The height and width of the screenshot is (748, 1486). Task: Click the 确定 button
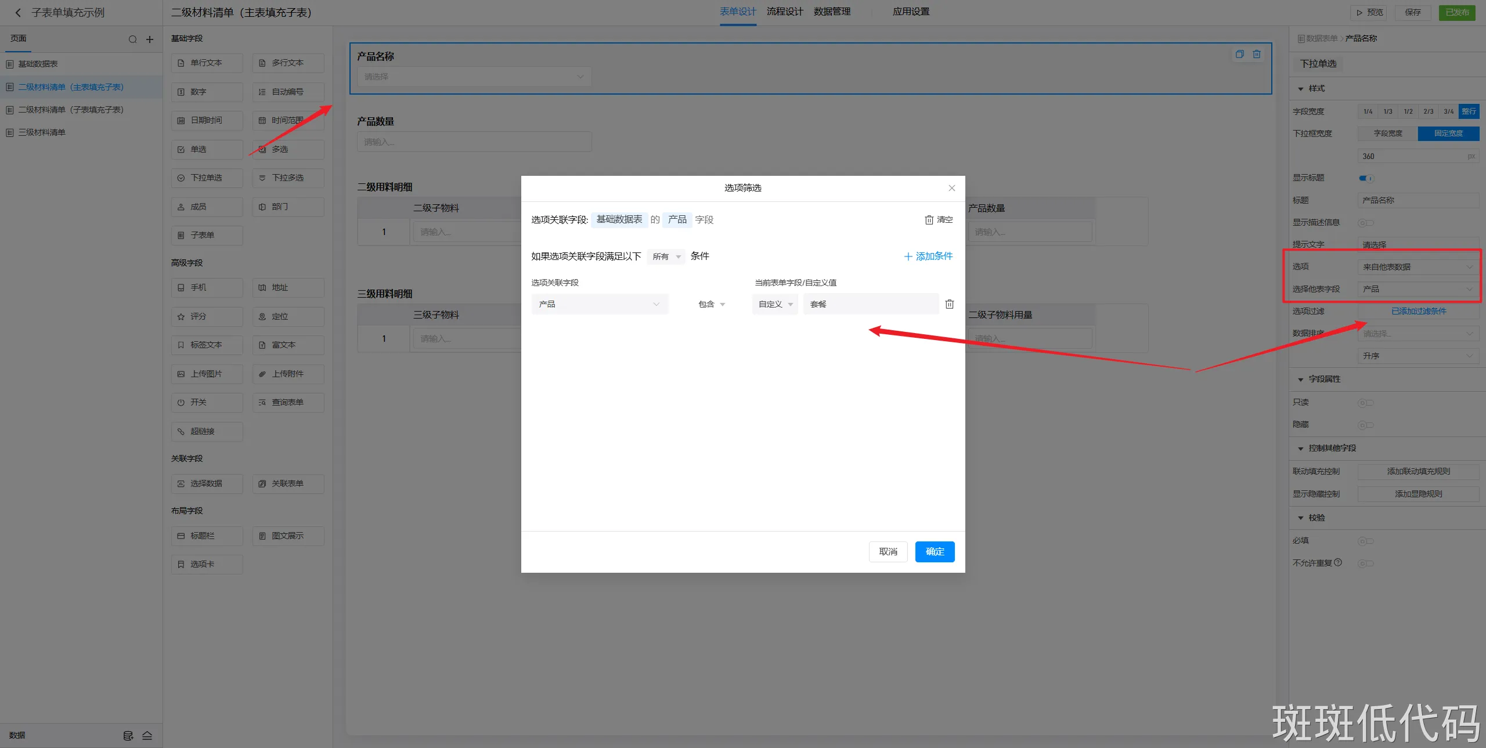click(x=935, y=551)
